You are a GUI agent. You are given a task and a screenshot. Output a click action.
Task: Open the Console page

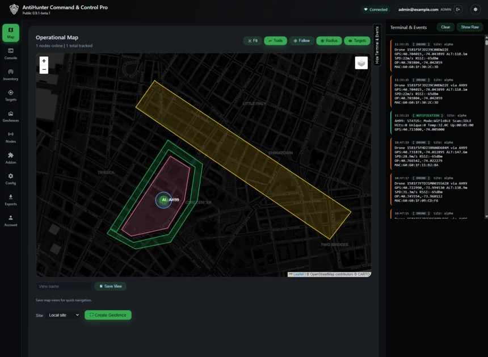pyautogui.click(x=11, y=54)
